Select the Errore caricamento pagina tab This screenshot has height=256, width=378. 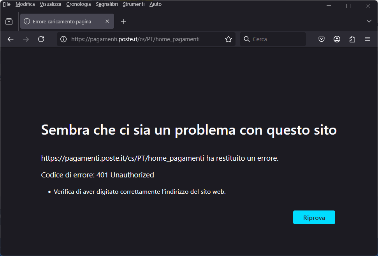(67, 21)
